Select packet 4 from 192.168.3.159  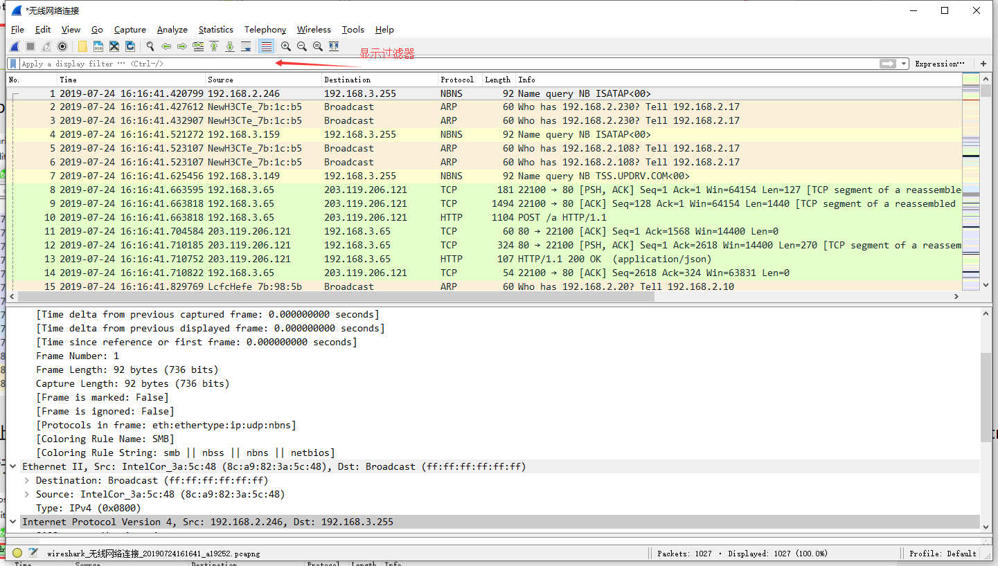point(485,134)
